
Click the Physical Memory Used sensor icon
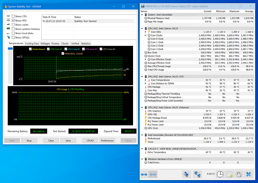coord(146,18)
